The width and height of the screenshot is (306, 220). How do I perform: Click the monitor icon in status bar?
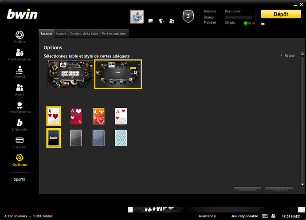265,216
